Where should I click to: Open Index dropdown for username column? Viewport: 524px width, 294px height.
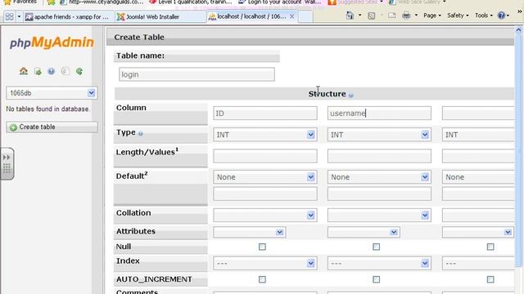coord(379,263)
